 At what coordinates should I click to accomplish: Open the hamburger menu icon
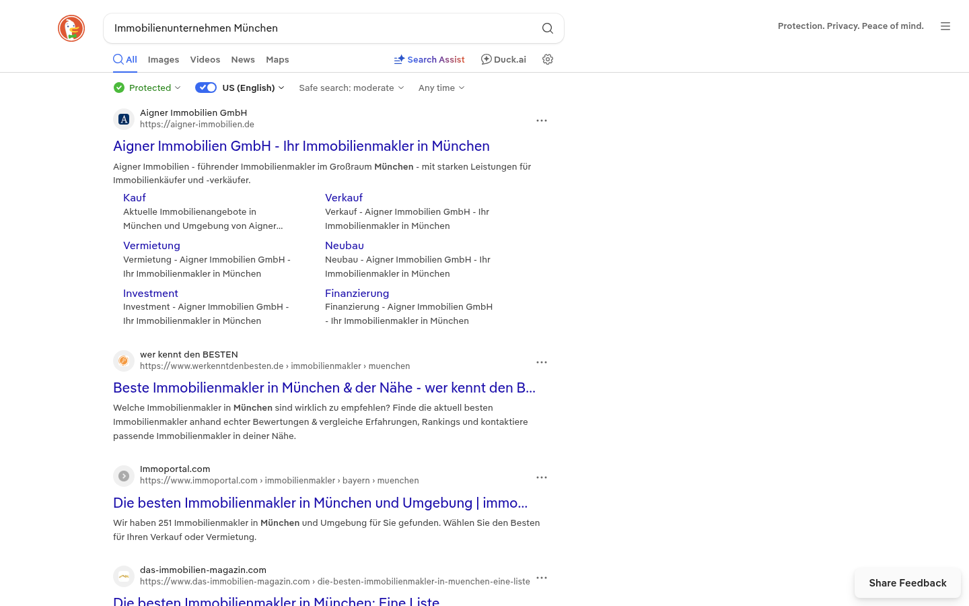click(x=945, y=26)
